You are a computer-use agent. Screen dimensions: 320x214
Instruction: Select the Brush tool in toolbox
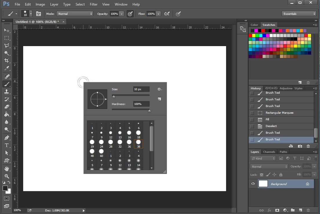point(7,84)
